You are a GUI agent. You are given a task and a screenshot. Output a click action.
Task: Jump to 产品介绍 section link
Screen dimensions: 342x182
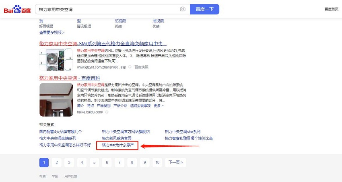tap(120, 106)
